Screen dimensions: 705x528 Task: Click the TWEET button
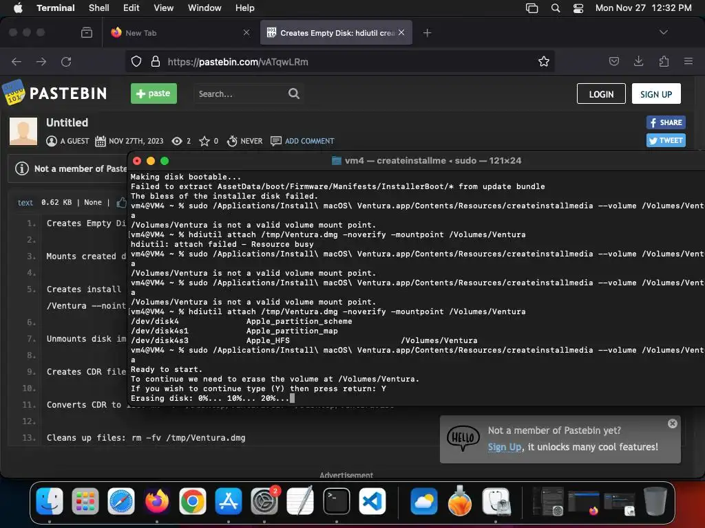coord(666,140)
